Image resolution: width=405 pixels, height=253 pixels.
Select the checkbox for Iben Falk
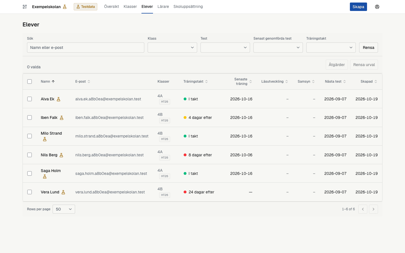coord(30,118)
